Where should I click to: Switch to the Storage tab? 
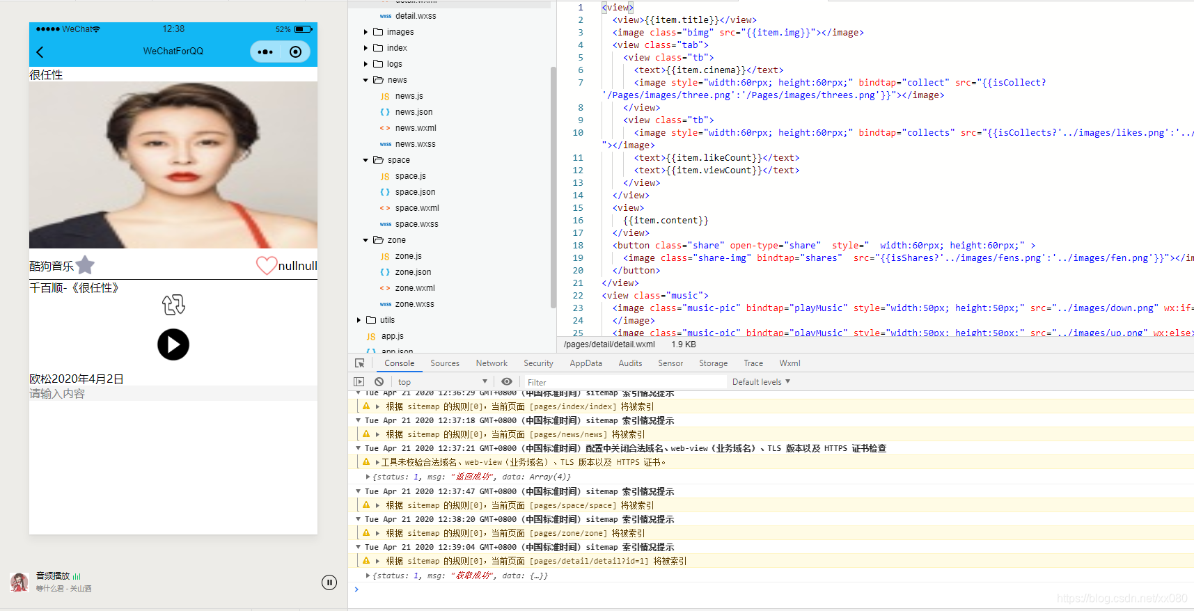[x=713, y=363]
